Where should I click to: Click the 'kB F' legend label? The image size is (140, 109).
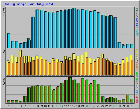click(137, 99)
